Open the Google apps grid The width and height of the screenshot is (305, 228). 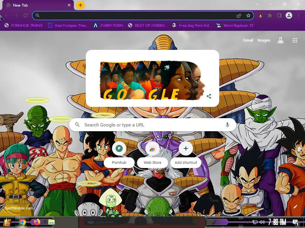click(295, 40)
